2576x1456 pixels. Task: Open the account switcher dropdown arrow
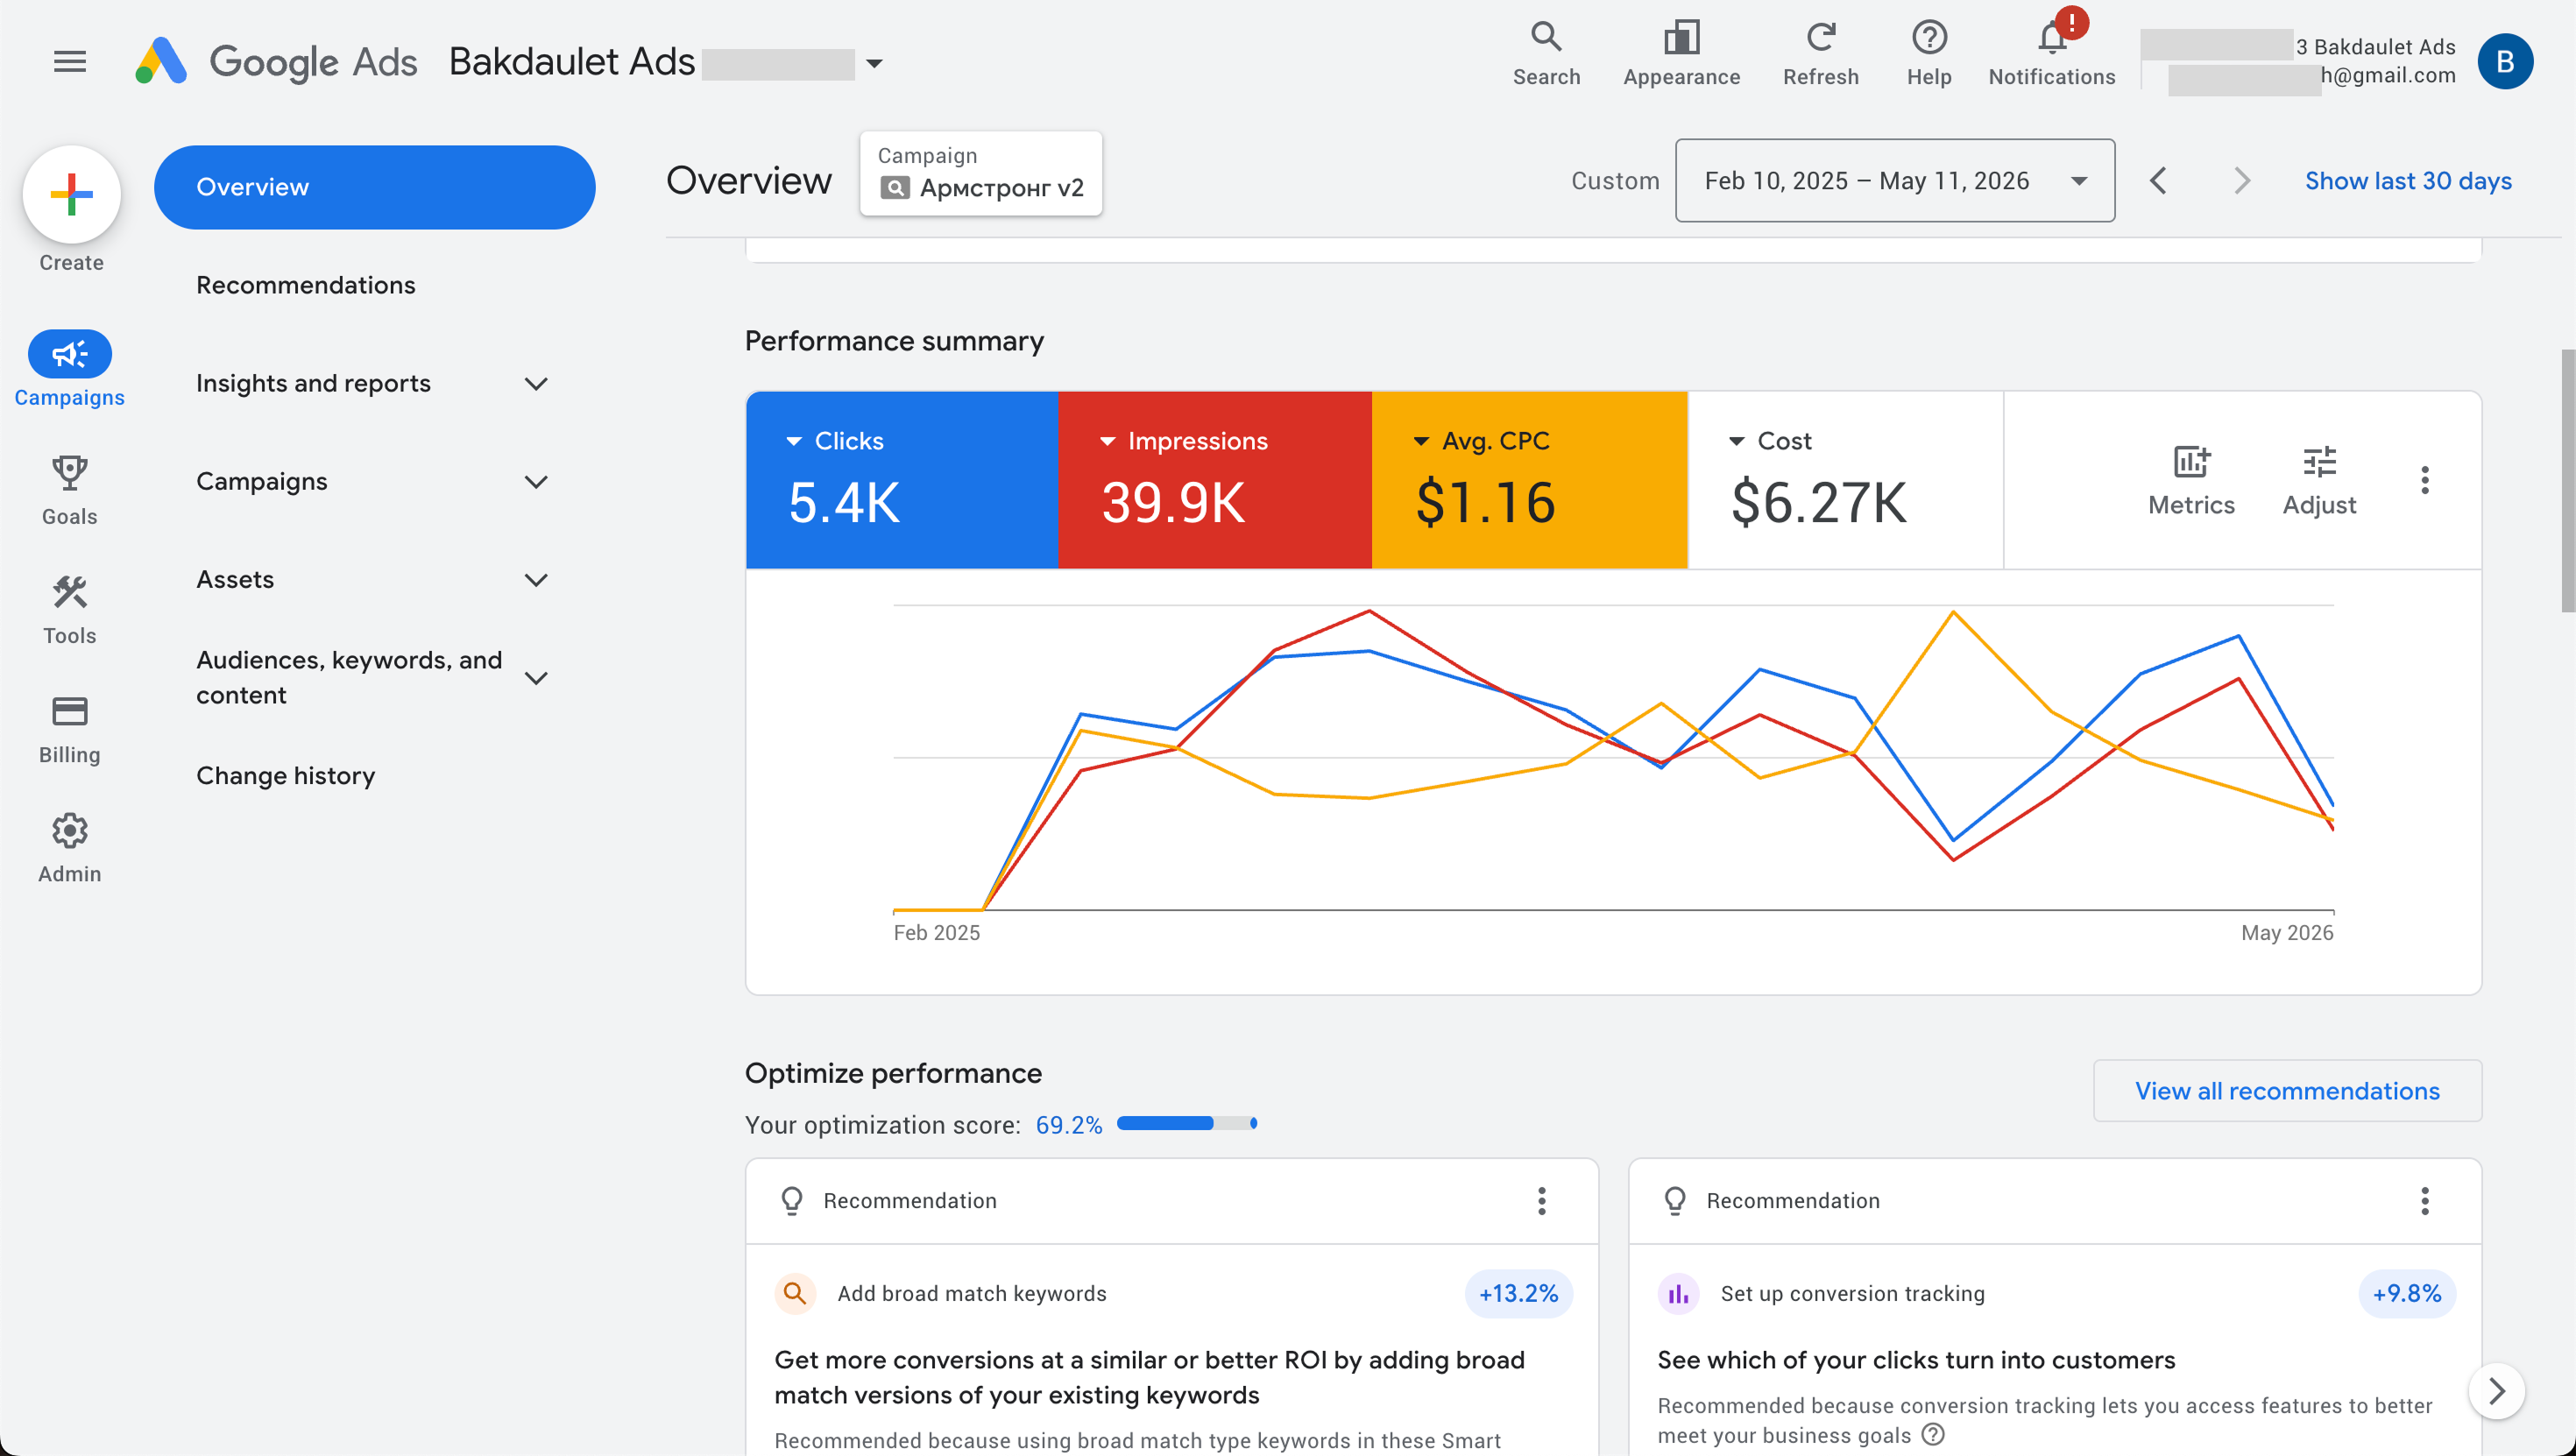[874, 63]
